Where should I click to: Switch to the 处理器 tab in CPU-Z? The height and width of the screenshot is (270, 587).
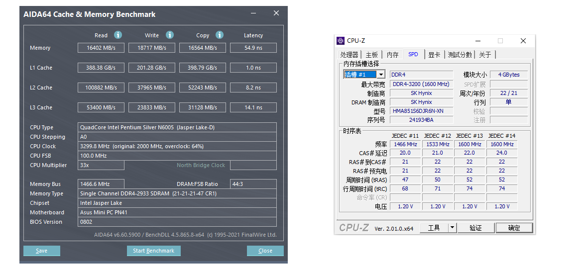pyautogui.click(x=350, y=55)
